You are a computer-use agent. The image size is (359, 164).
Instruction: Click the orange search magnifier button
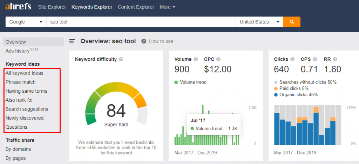(x=292, y=22)
